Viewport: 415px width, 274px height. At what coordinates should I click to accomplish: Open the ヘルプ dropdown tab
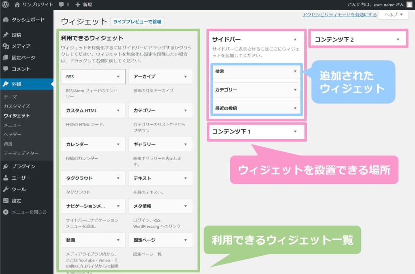pos(393,15)
